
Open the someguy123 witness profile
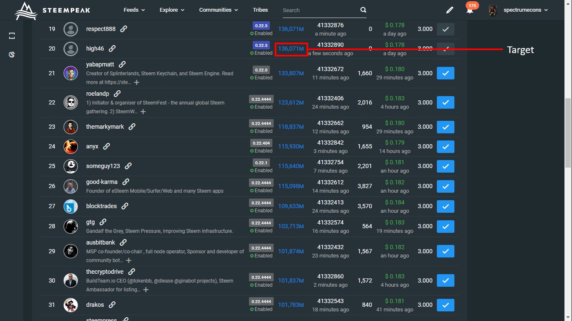click(x=103, y=166)
